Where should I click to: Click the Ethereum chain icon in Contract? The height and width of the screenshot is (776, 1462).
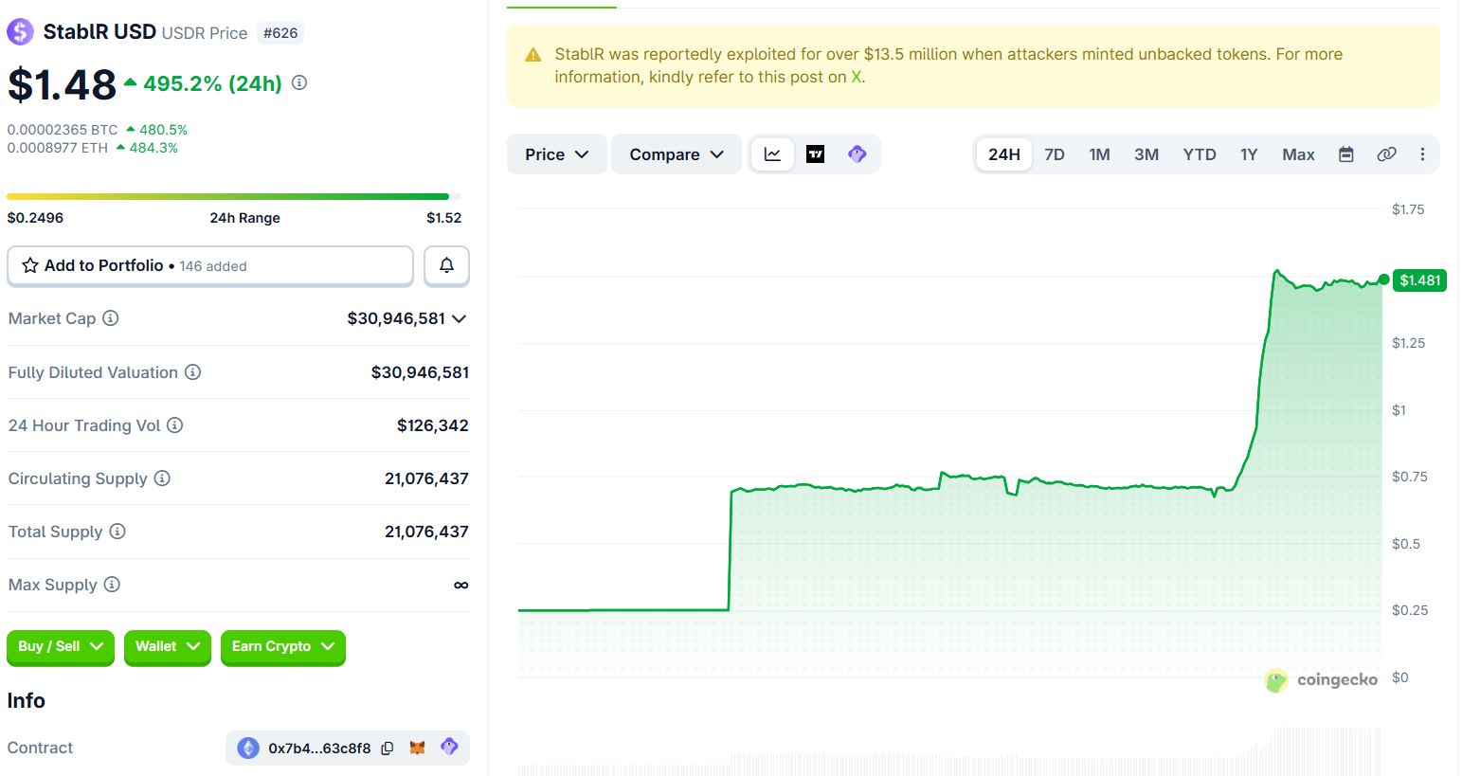(x=248, y=748)
